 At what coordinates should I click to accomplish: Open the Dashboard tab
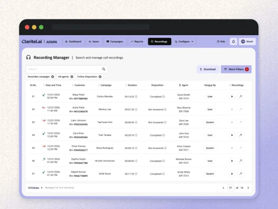(x=73, y=41)
